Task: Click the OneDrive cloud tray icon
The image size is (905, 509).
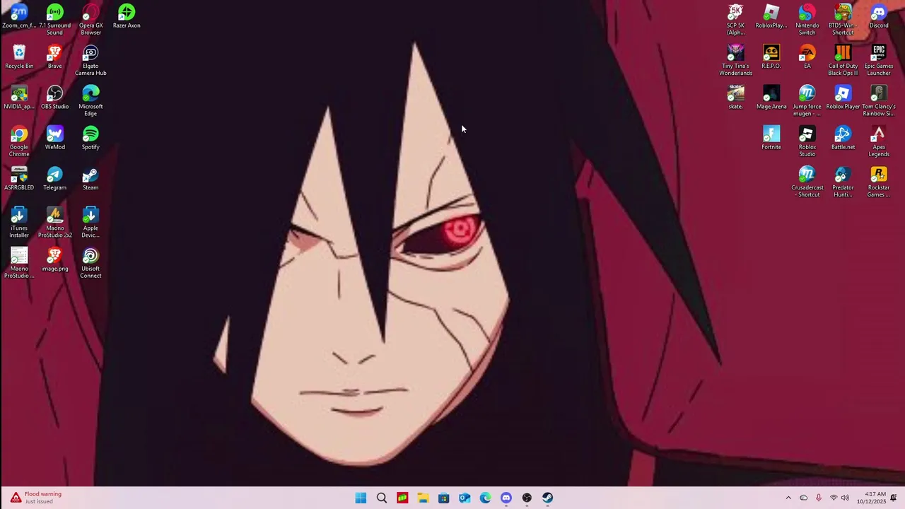Action: [x=803, y=498]
